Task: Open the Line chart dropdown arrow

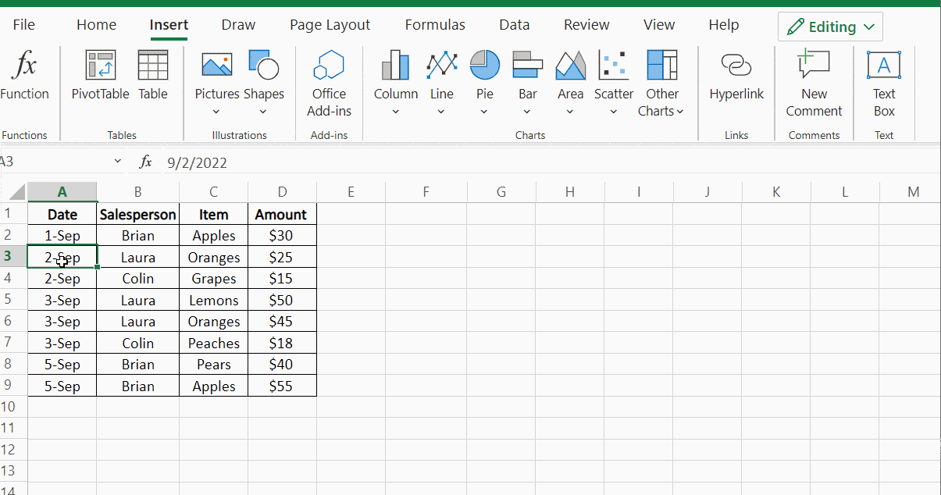Action: [441, 113]
